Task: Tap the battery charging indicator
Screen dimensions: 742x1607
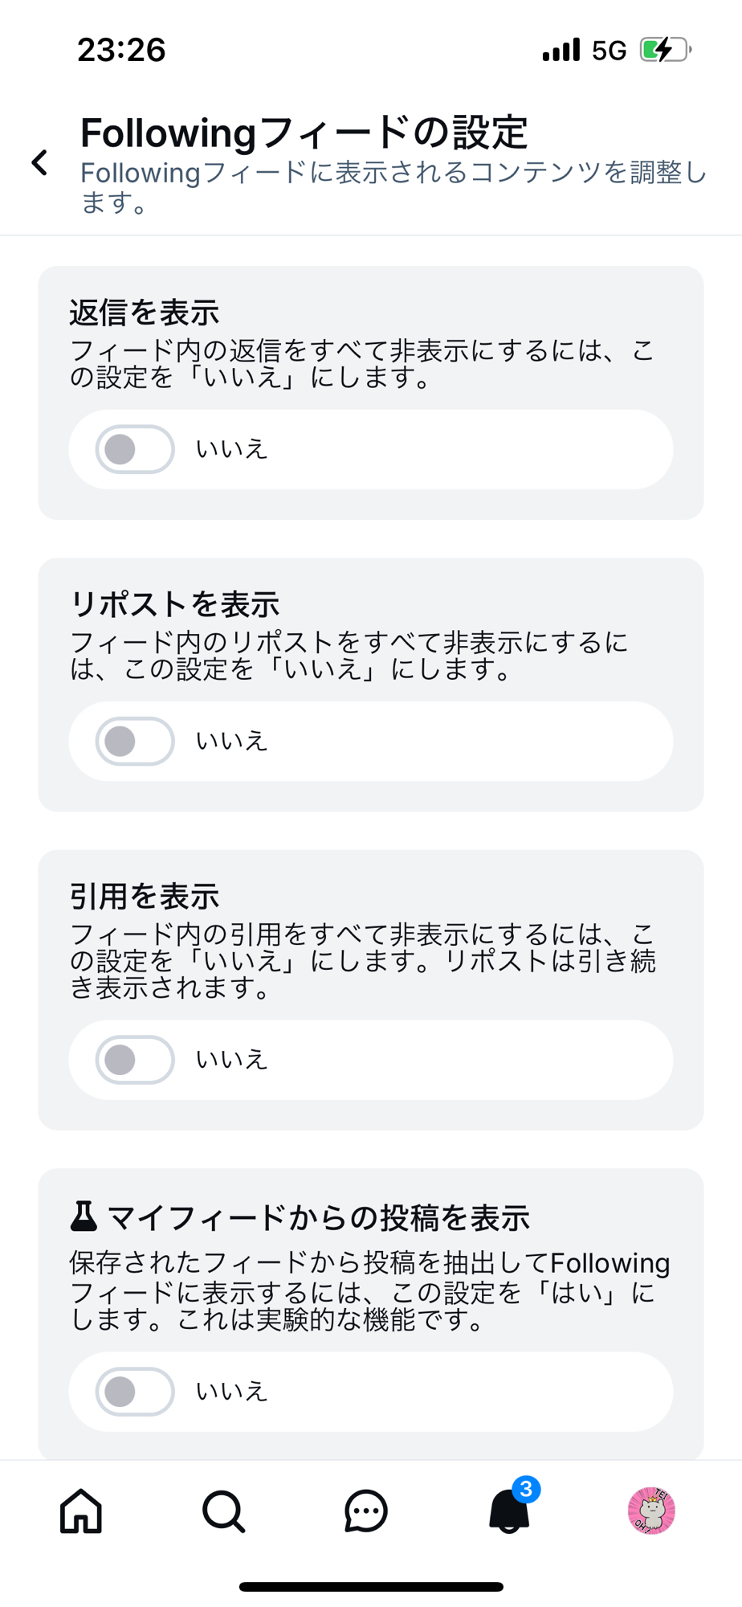Action: pos(665,50)
